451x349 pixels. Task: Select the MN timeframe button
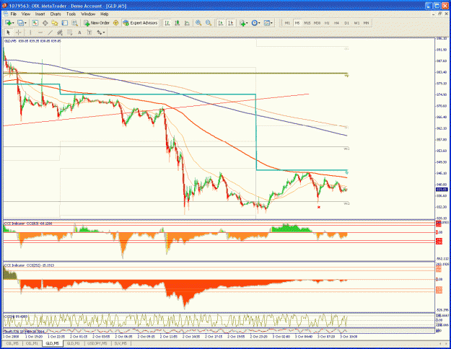pos(366,22)
